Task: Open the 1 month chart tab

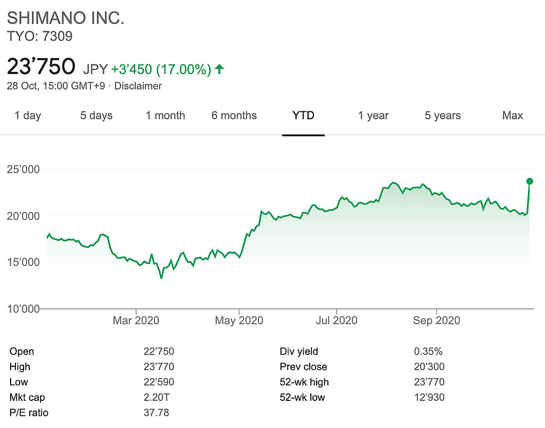Action: pyautogui.click(x=166, y=116)
